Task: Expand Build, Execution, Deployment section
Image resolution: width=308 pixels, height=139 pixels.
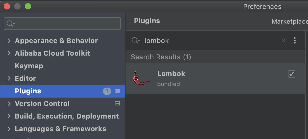Action: (x=9, y=116)
